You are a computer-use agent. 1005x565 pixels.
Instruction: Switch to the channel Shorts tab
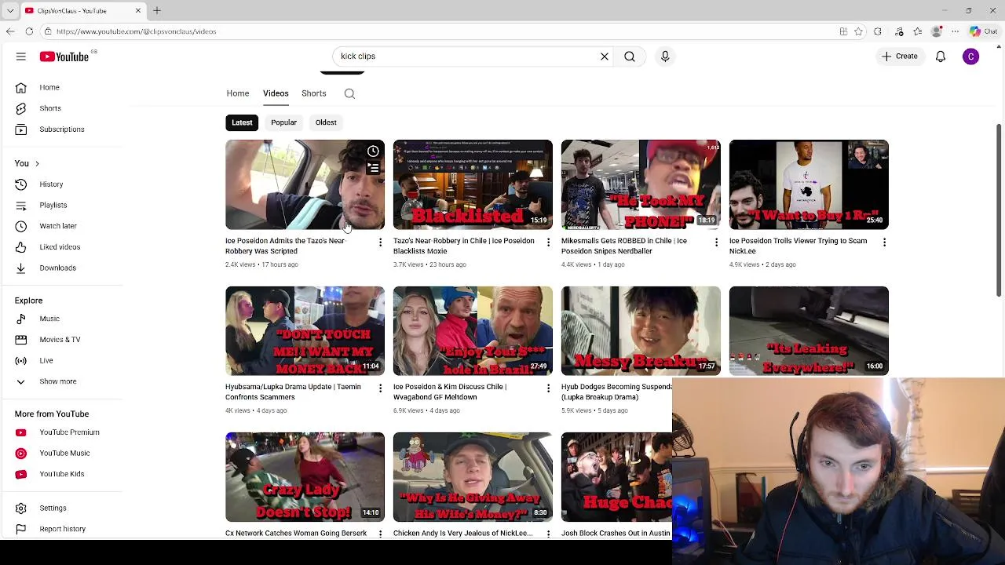[x=314, y=93]
